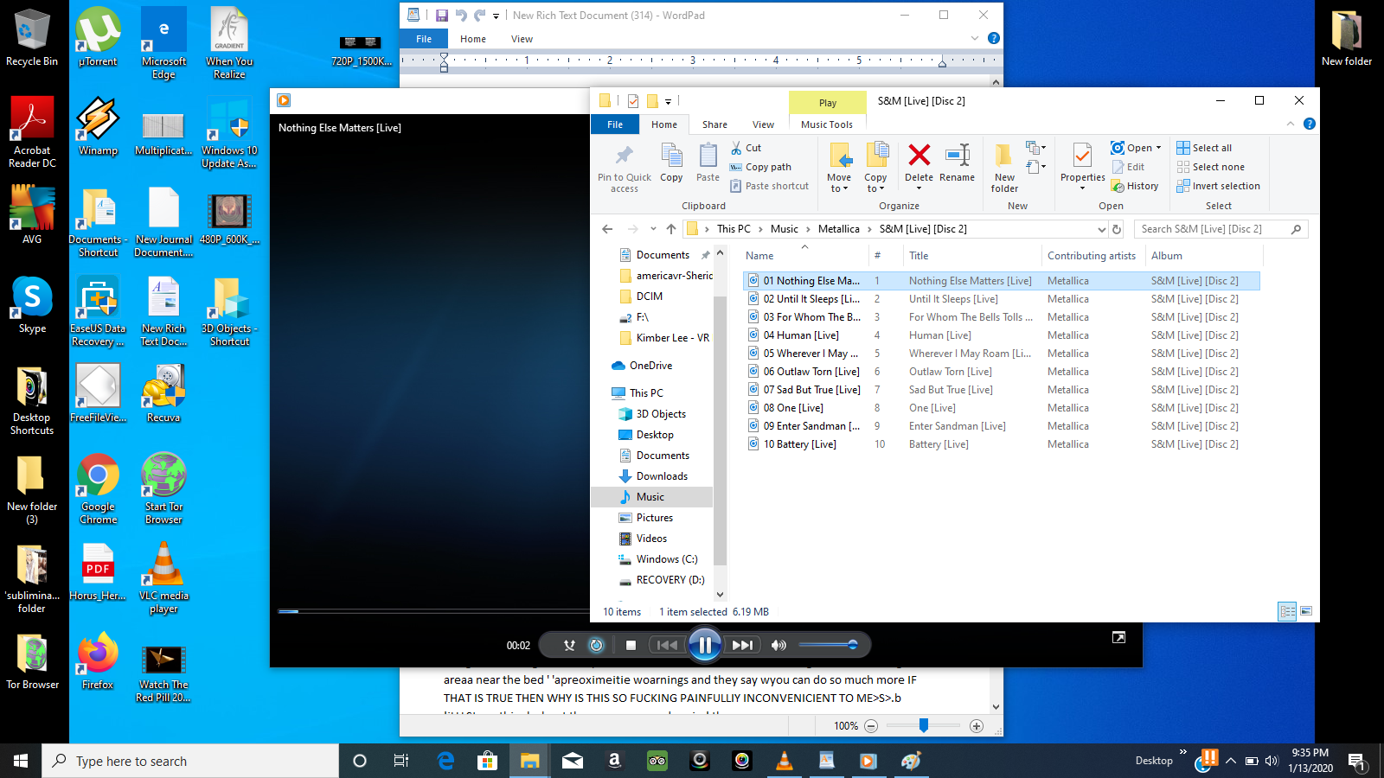Open Explorer help question mark
Viewport: 1384px width, 778px height.
click(1310, 124)
